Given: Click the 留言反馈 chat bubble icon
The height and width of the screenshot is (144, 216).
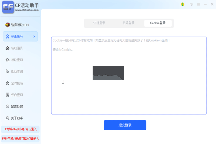Looking at the screenshot, I should coord(8,106).
